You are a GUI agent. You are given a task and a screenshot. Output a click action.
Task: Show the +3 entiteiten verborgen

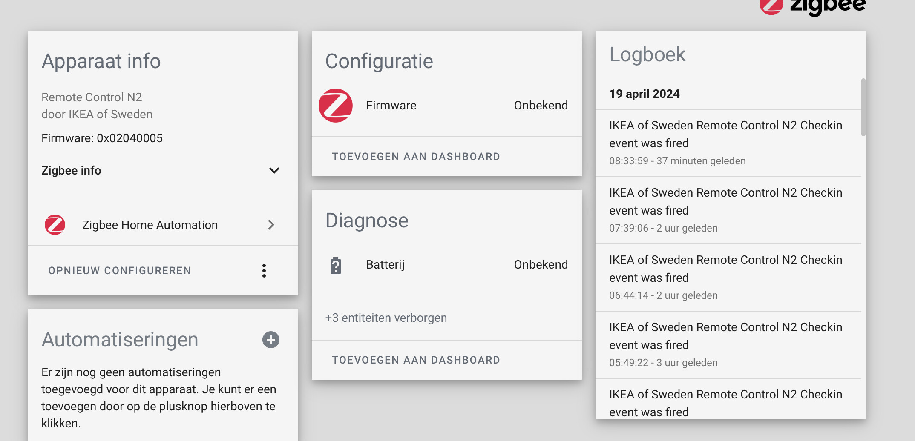click(386, 318)
